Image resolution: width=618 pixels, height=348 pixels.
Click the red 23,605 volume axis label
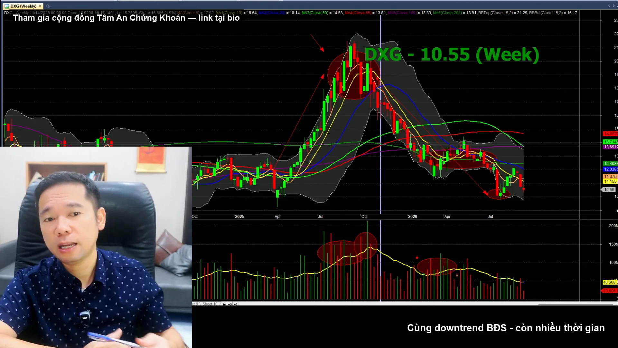(x=609, y=291)
